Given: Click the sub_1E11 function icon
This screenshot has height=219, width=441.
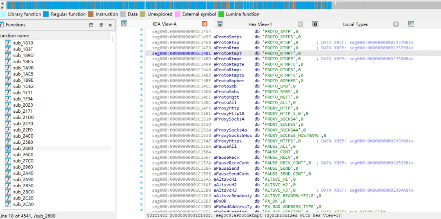Looking at the screenshot, I should [x=8, y=92].
